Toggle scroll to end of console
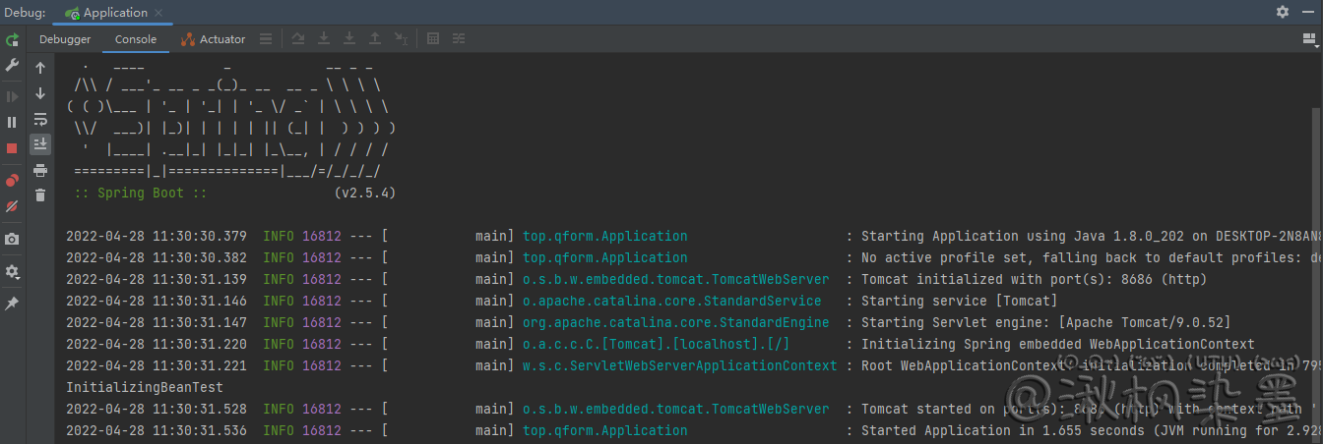The width and height of the screenshot is (1323, 444). (40, 144)
